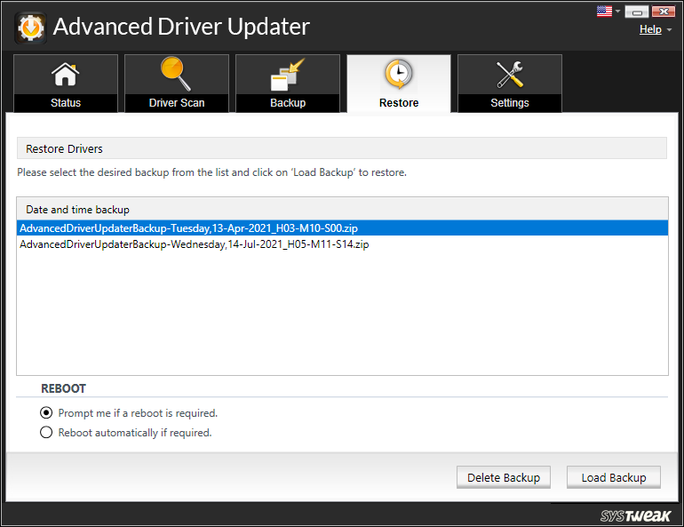The width and height of the screenshot is (684, 527).
Task: Click the Settings tools icon
Action: pos(510,75)
